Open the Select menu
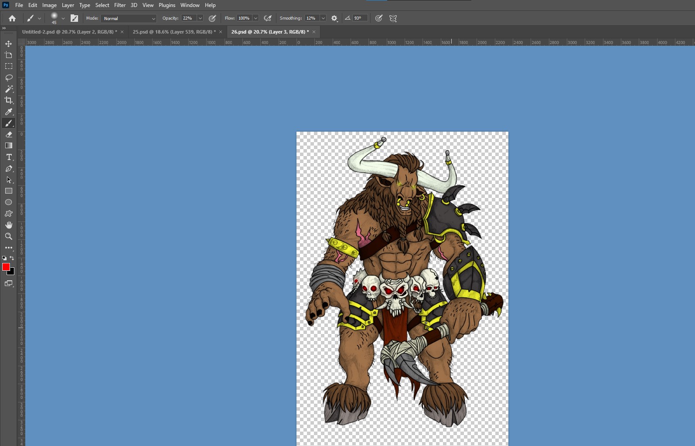 tap(102, 5)
